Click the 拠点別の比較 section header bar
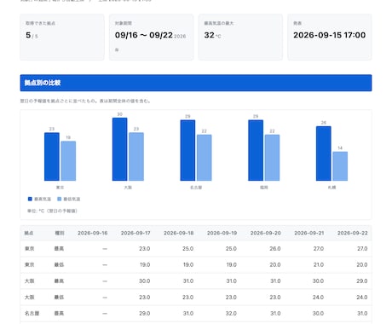The width and height of the screenshot is (392, 324). [x=196, y=83]
